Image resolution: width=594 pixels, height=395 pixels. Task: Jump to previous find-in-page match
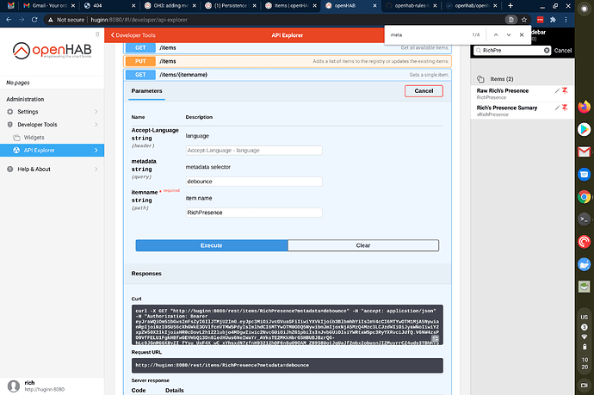[496, 34]
